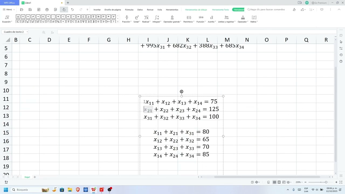
Task: Add a new document tab
Action: click(68, 3)
